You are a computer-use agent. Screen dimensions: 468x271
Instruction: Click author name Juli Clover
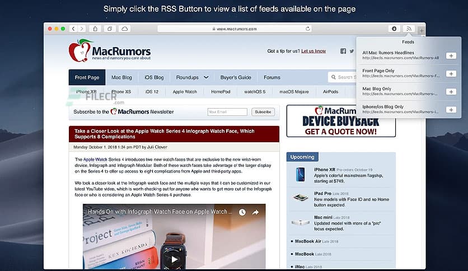pos(157,147)
